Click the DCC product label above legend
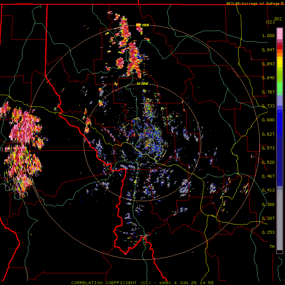The width and height of the screenshot is (285, 285). (x=278, y=19)
